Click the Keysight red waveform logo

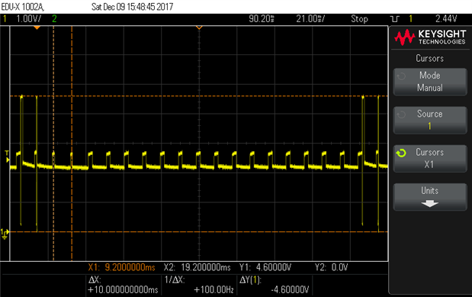point(405,37)
